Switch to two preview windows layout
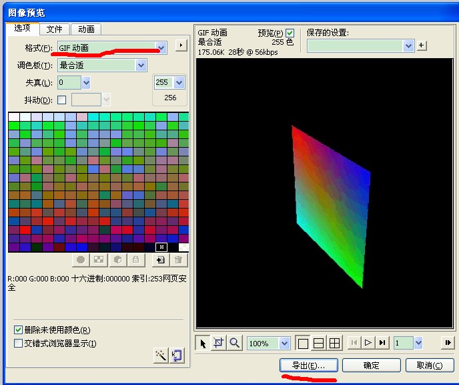The width and height of the screenshot is (459, 385). 318,343
